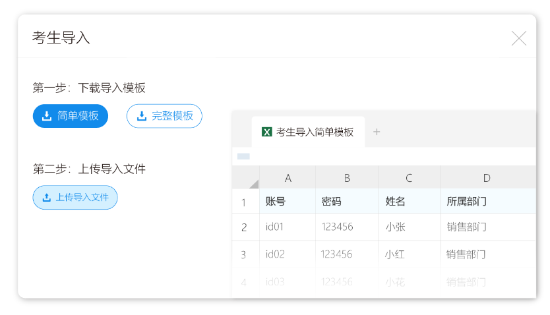Click the select-all corner triangle in the spreadsheet

253,183
